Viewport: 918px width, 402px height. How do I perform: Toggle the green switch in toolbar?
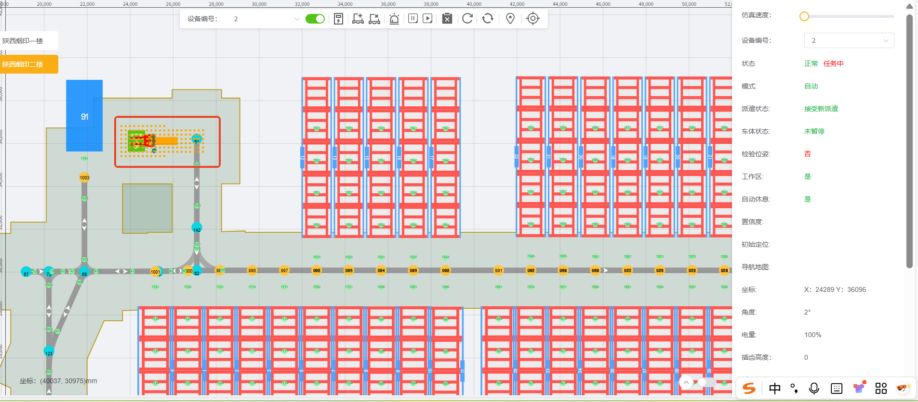[x=315, y=19]
